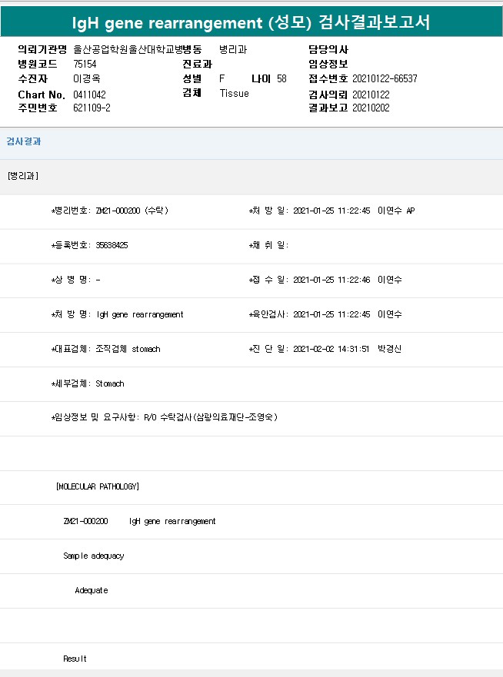The width and height of the screenshot is (503, 677).
Task: Click the hospital code value 75154
Action: [85, 64]
